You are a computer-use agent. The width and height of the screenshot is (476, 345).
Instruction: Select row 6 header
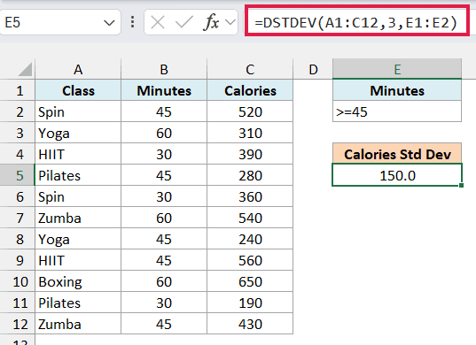coord(18,196)
